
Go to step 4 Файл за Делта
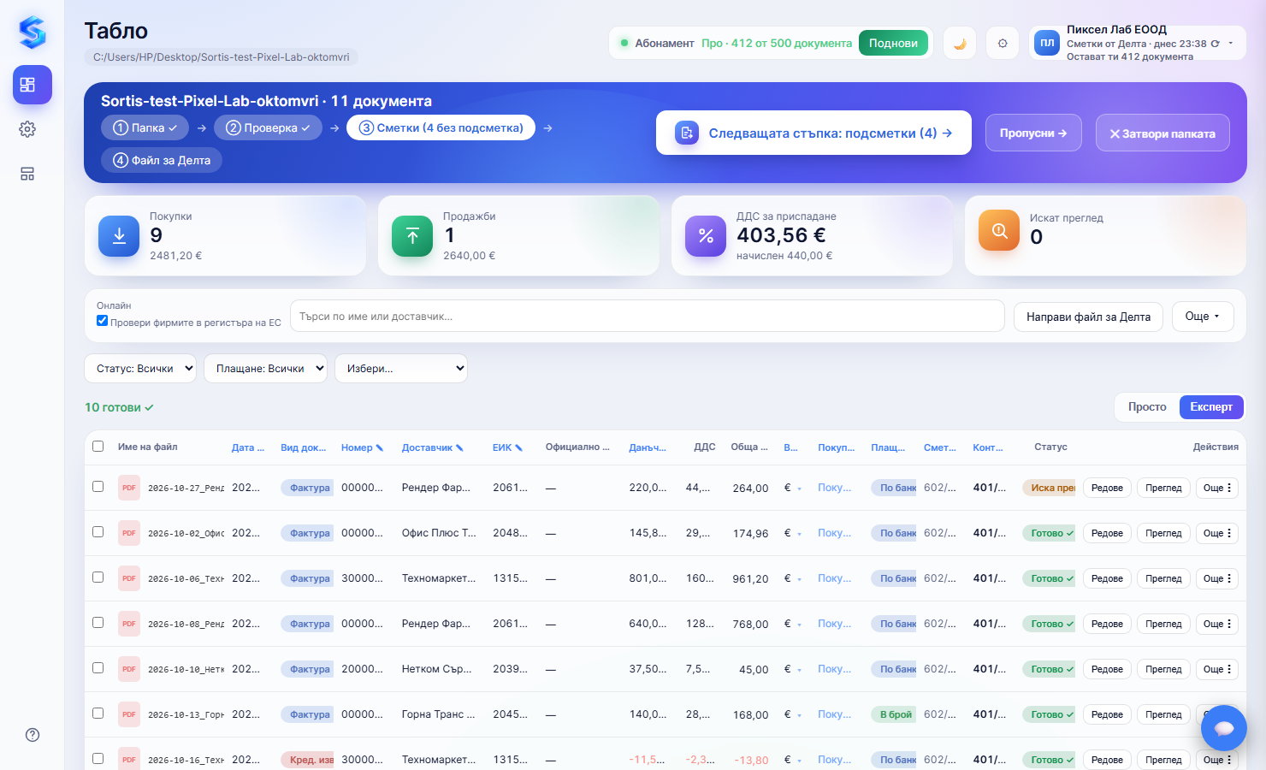[162, 160]
